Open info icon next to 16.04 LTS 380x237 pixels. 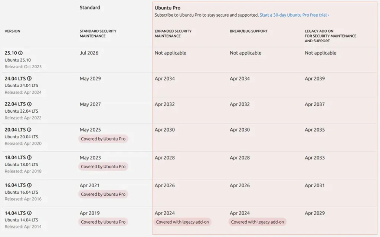[29, 185]
